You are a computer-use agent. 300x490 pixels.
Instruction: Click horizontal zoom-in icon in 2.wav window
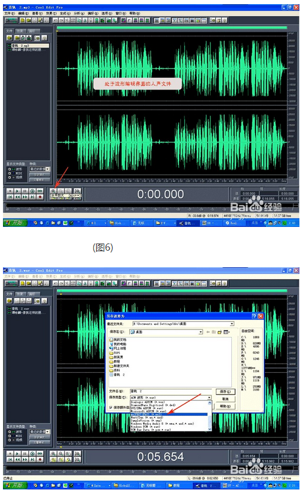[53, 453]
